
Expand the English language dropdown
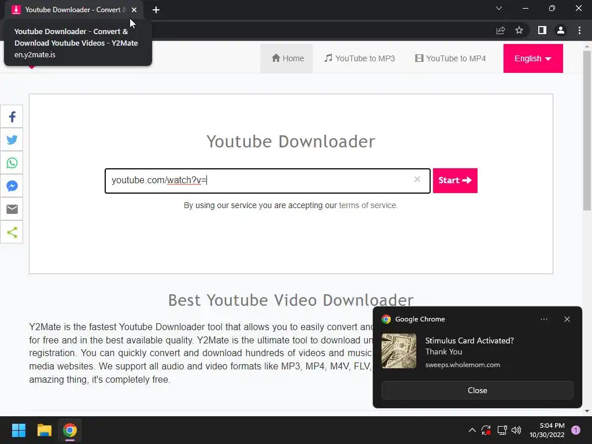[532, 58]
